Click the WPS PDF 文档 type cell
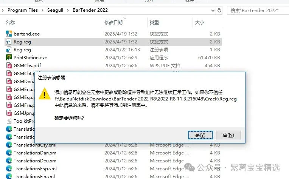 [x=165, y=65]
